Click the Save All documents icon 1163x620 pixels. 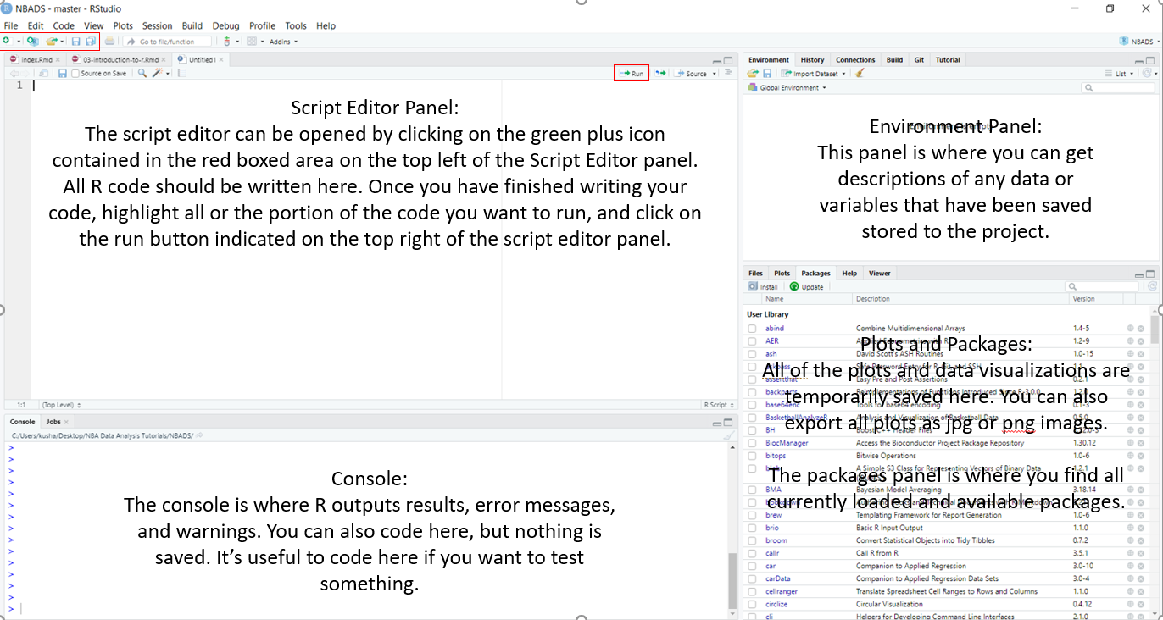[90, 41]
